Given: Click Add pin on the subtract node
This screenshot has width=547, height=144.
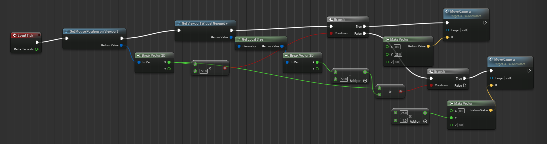Looking at the screenshot, I should pyautogui.click(x=358, y=81).
